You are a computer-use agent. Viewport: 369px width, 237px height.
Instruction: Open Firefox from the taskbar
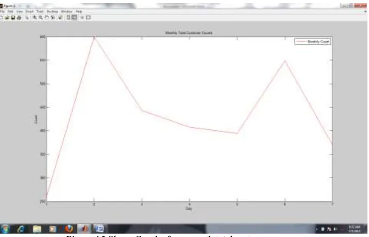click(69, 229)
